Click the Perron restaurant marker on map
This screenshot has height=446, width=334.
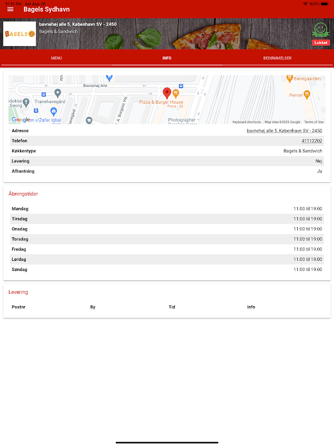307,95
